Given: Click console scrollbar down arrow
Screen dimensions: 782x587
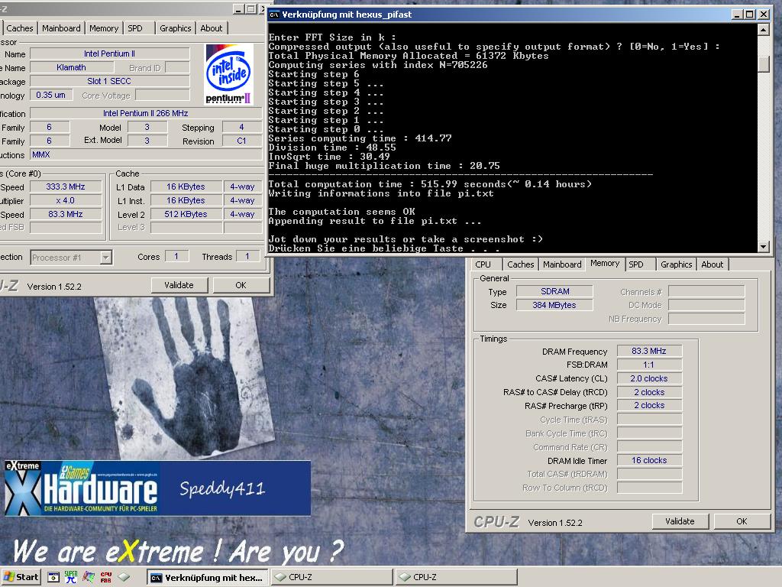Looking at the screenshot, I should 763,247.
